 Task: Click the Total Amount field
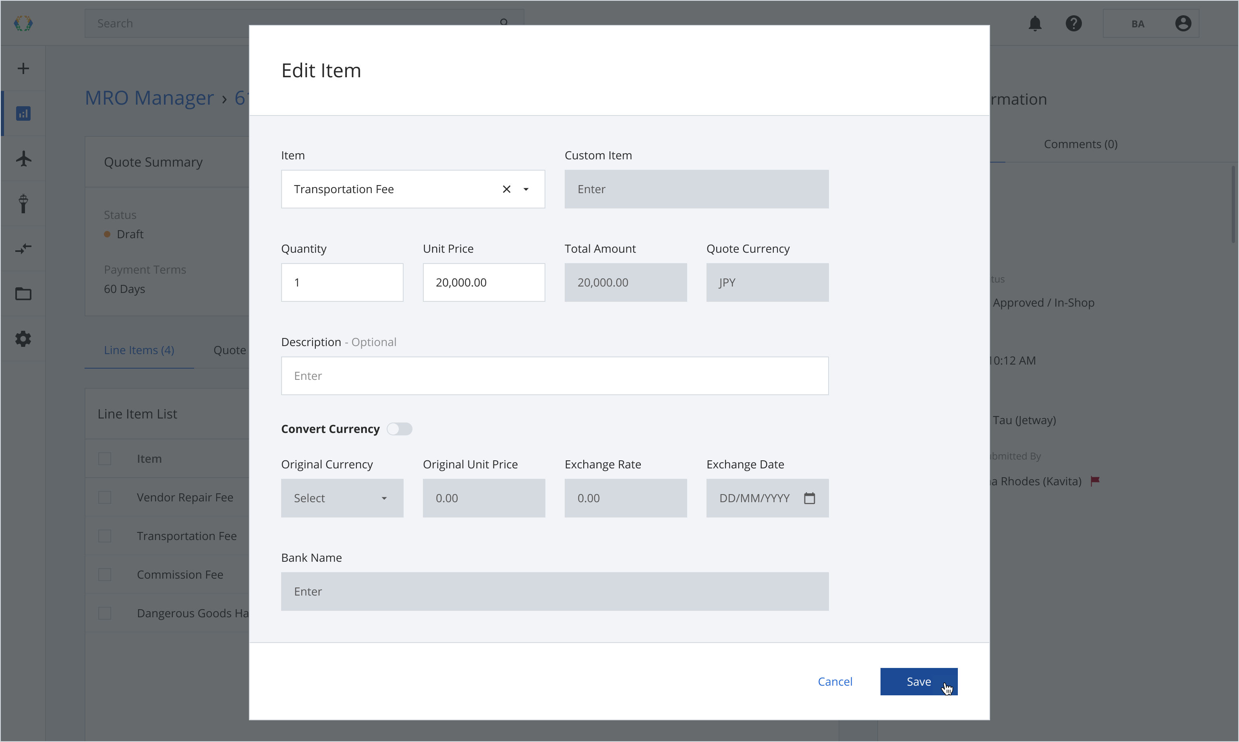626,282
